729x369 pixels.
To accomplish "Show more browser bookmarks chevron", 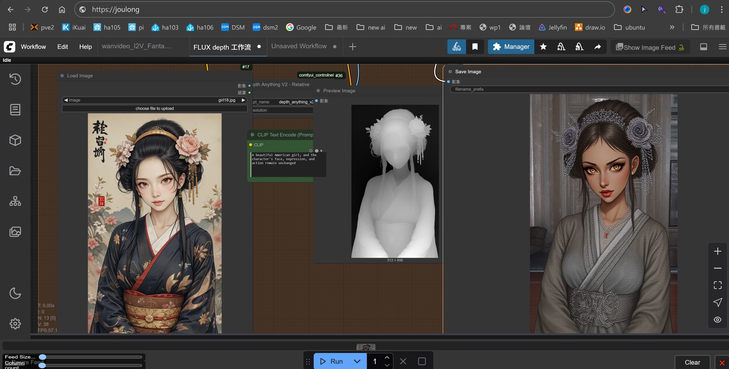I will click(x=672, y=27).
